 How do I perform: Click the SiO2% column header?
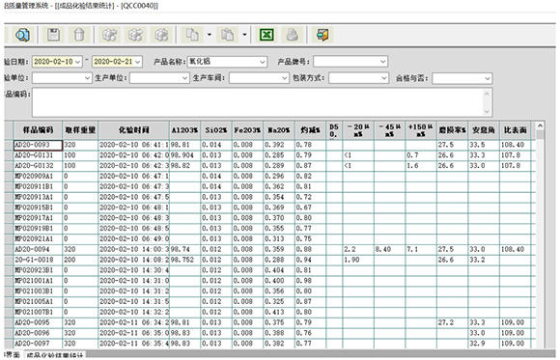[216, 130]
